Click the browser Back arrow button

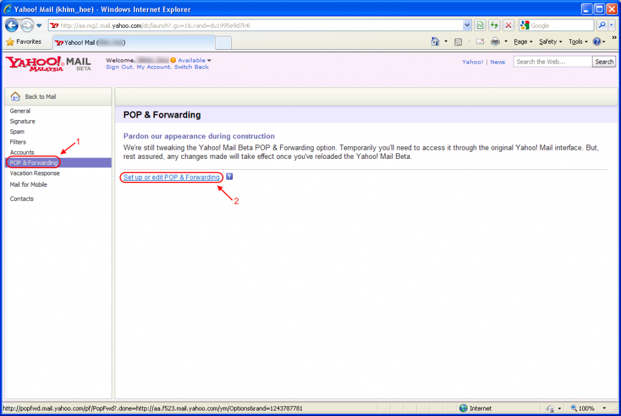pyautogui.click(x=12, y=25)
